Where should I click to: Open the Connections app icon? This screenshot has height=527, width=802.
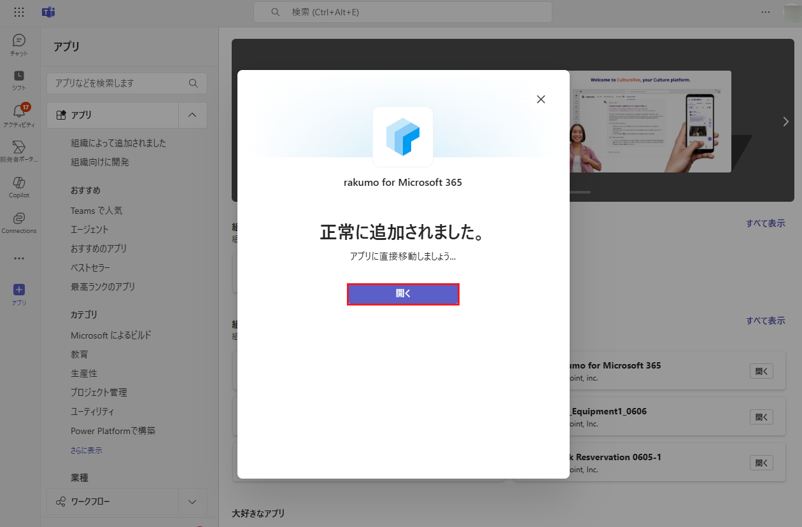pos(19,223)
